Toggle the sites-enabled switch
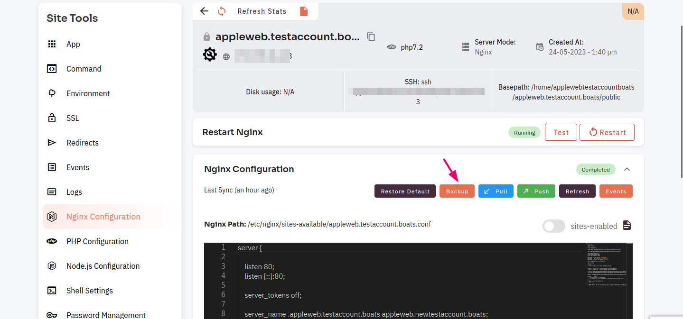 (553, 226)
